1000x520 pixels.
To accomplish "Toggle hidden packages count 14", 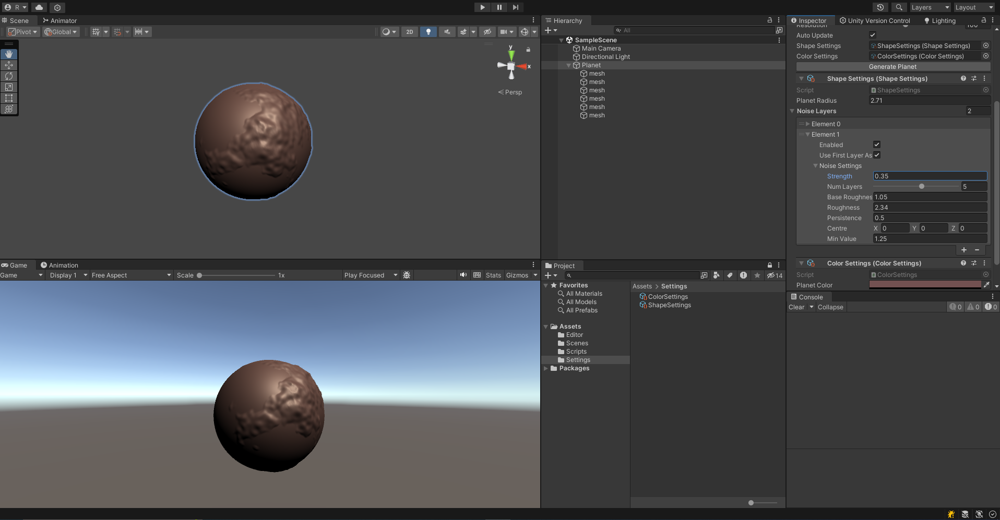I will click(775, 275).
